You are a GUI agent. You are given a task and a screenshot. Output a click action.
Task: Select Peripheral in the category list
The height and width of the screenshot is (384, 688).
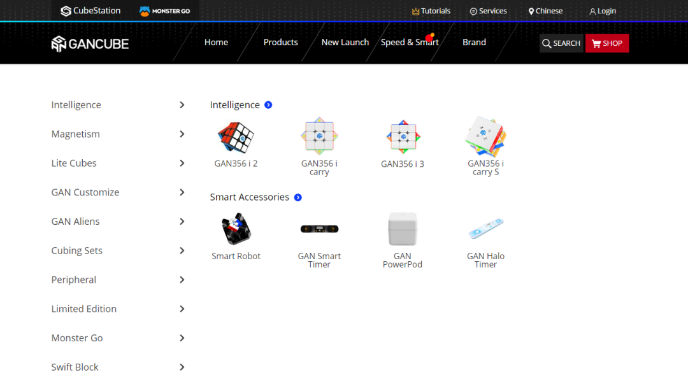click(x=74, y=280)
